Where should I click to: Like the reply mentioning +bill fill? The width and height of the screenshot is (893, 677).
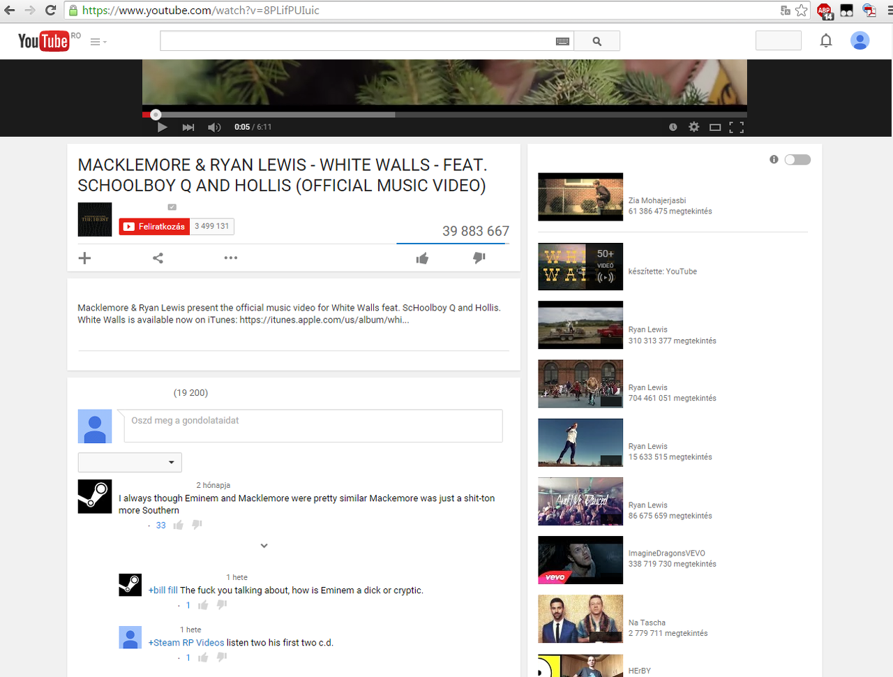203,605
